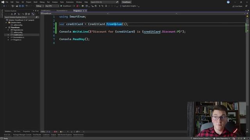Open the account profile avatar
This screenshot has height=140, width=250.
coord(228,2)
